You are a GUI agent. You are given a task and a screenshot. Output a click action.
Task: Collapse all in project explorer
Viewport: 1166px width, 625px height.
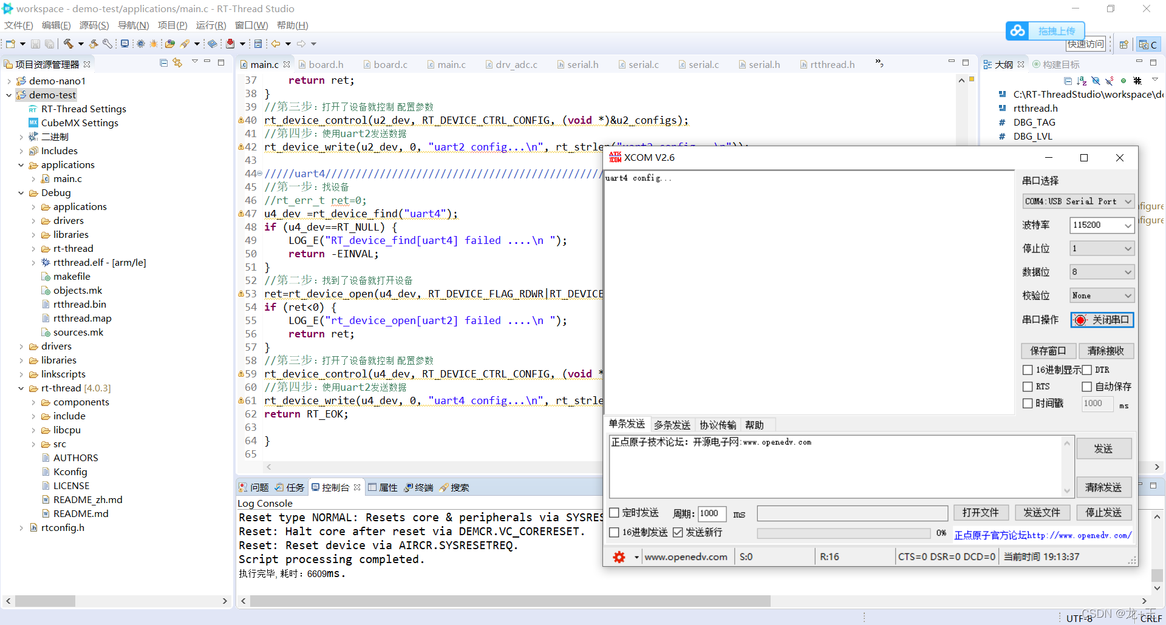[x=163, y=63]
